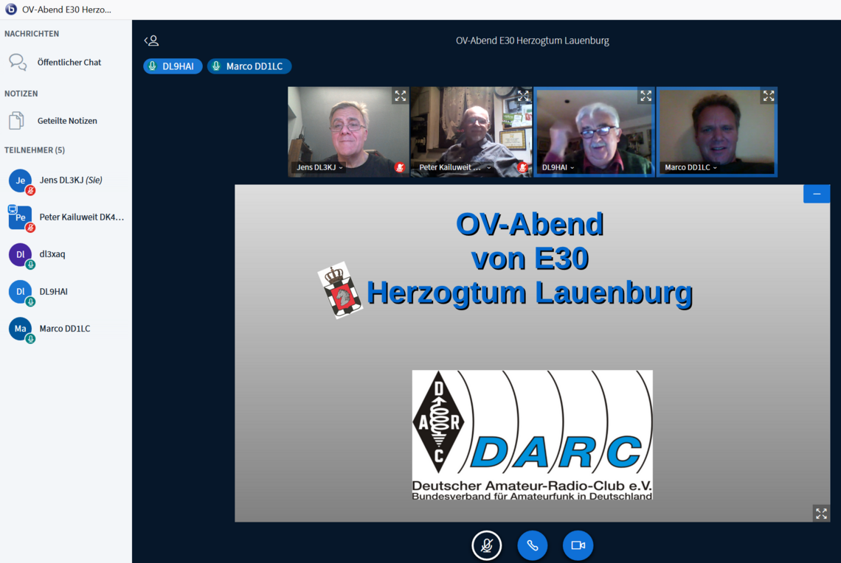This screenshot has width=841, height=563.
Task: Make the presentation fullscreen
Action: click(821, 514)
